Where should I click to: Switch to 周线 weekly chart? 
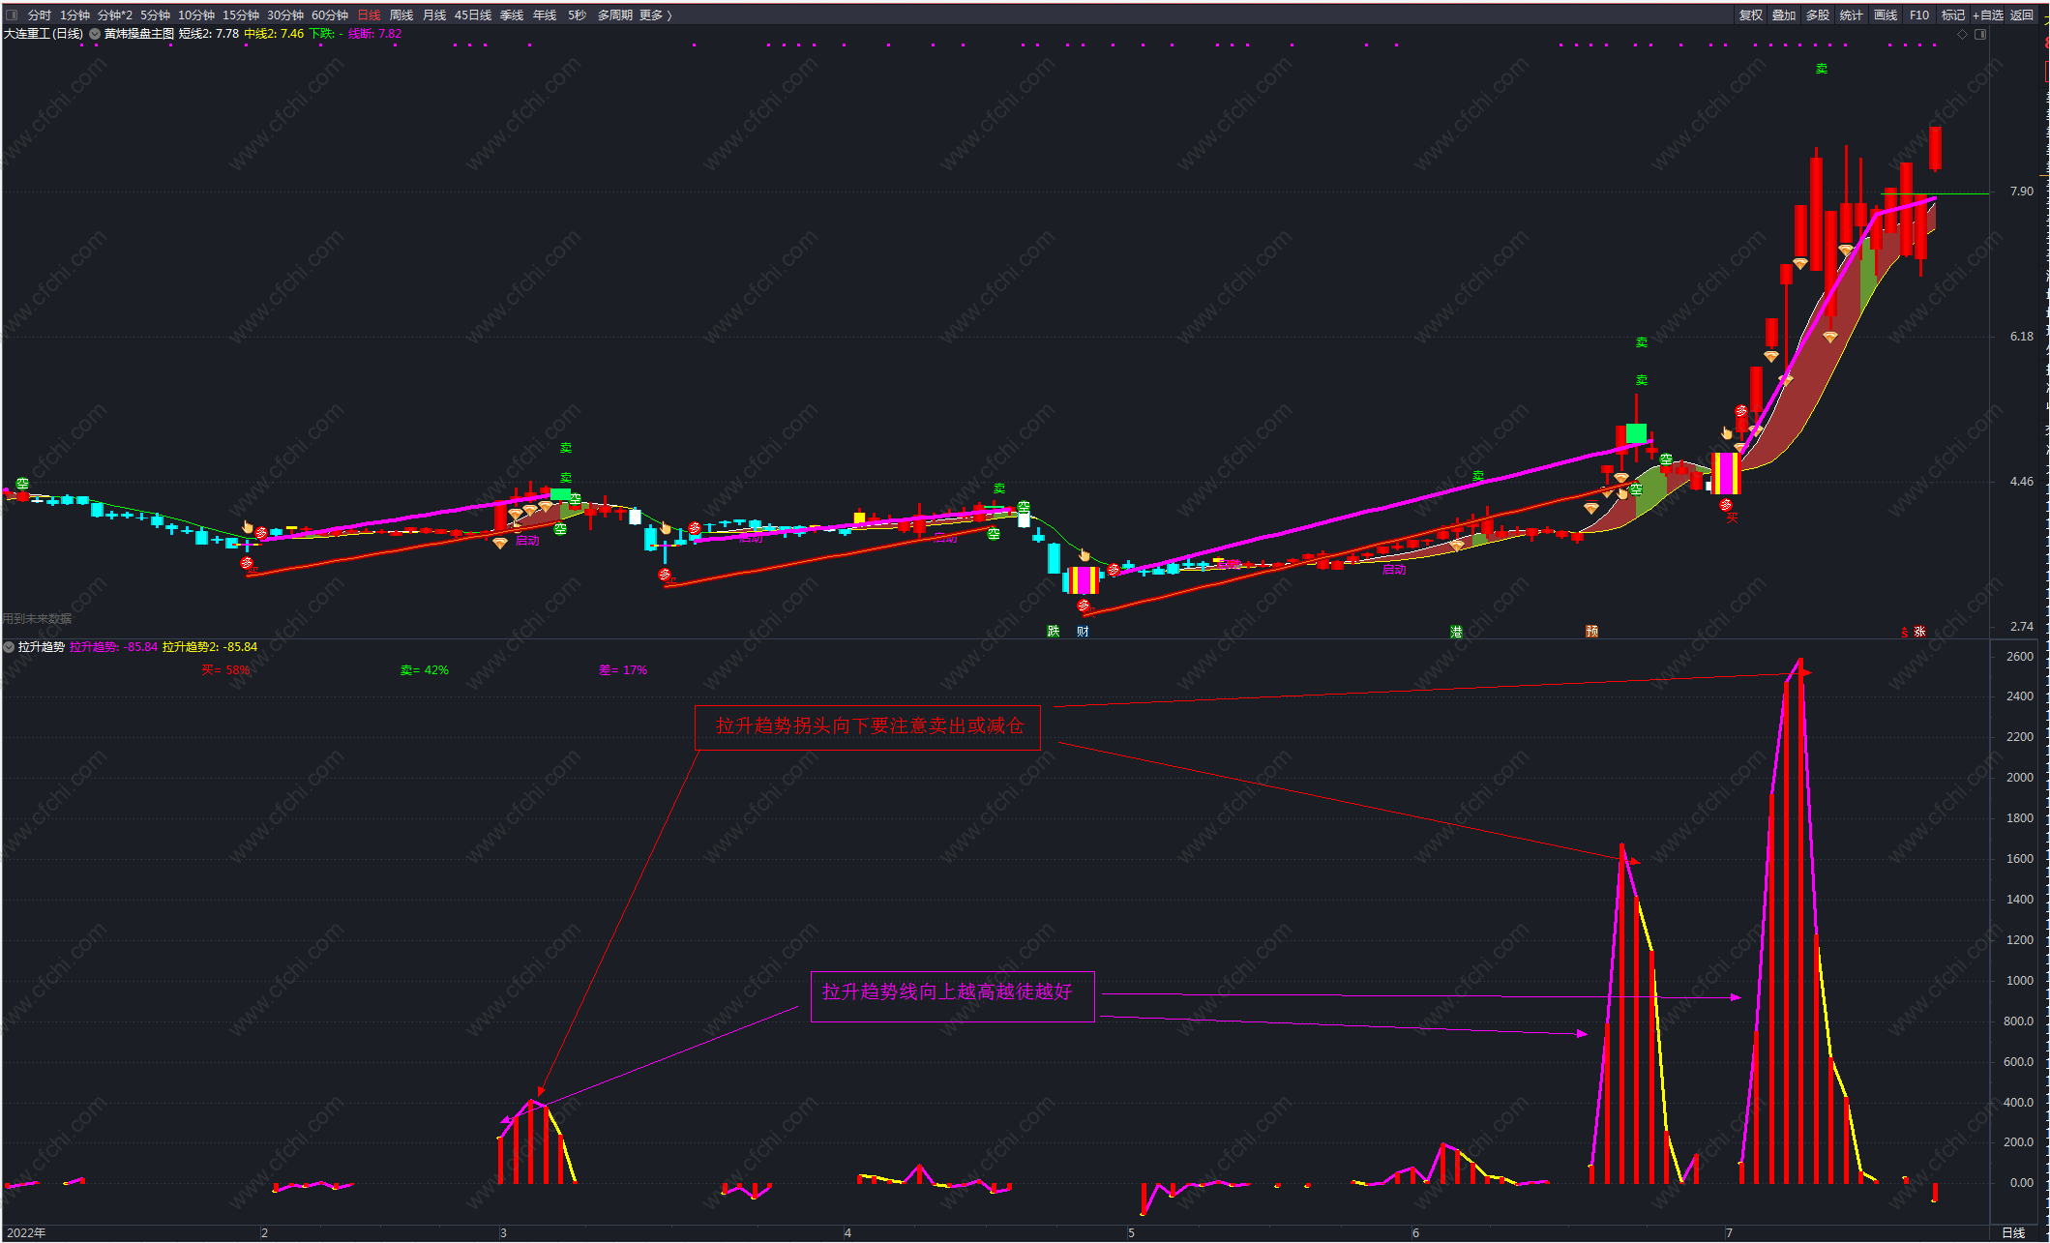coord(401,15)
